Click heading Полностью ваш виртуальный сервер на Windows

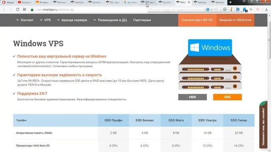(x=61, y=56)
